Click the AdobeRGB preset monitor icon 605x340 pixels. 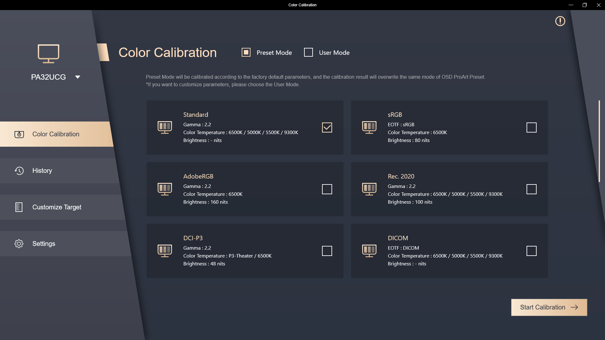click(x=165, y=189)
